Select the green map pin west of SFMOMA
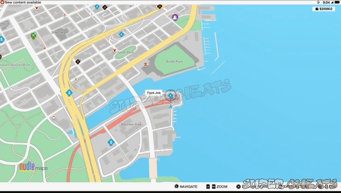341x193 pixels. [33, 35]
